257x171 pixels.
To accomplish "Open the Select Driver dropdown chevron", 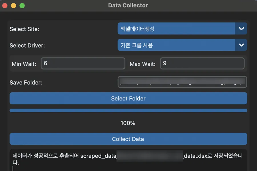I will tap(241, 45).
